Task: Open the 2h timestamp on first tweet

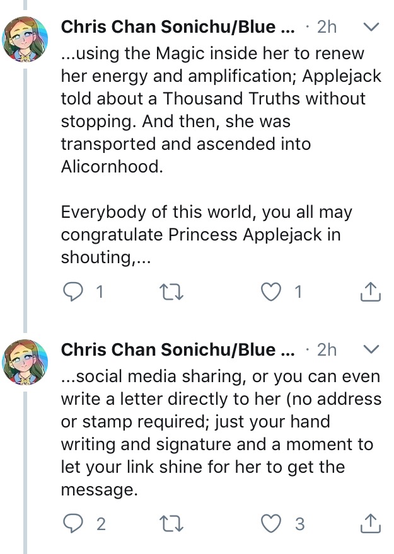Action: point(327,27)
